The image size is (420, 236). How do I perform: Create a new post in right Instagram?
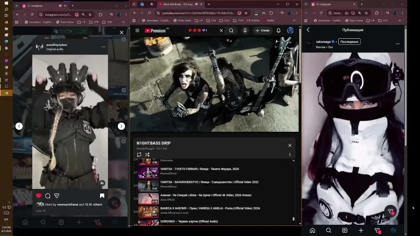(x=361, y=230)
